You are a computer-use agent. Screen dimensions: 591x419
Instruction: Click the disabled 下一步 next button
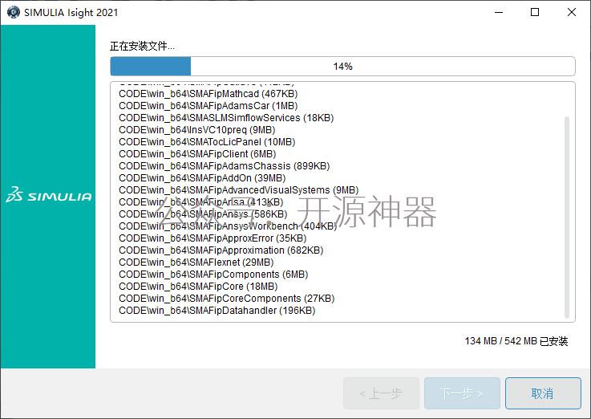pyautogui.click(x=462, y=393)
